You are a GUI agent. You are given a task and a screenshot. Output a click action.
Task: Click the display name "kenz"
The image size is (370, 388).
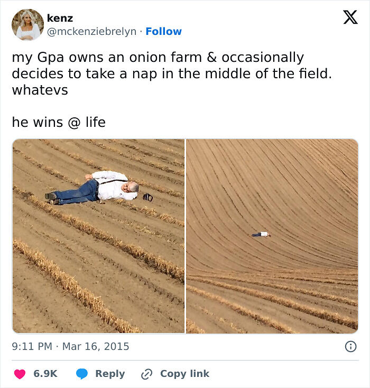click(60, 18)
